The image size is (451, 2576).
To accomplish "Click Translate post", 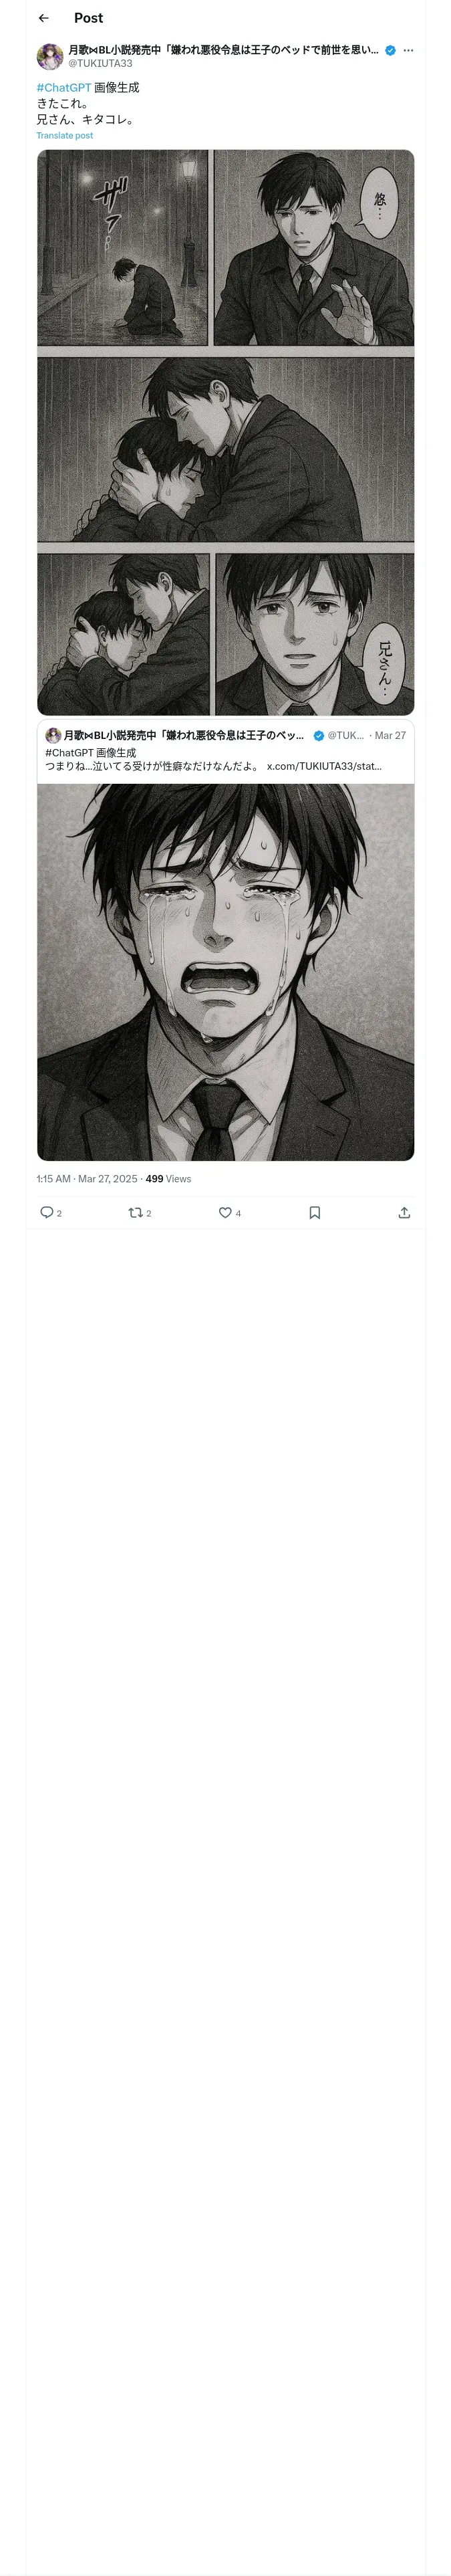I will (x=65, y=135).
